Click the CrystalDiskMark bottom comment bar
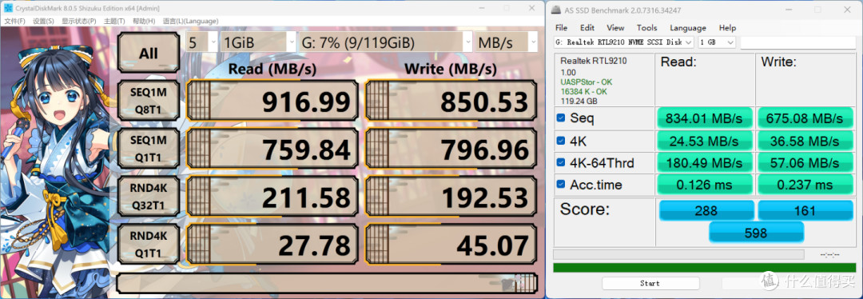The width and height of the screenshot is (863, 299). [327, 282]
